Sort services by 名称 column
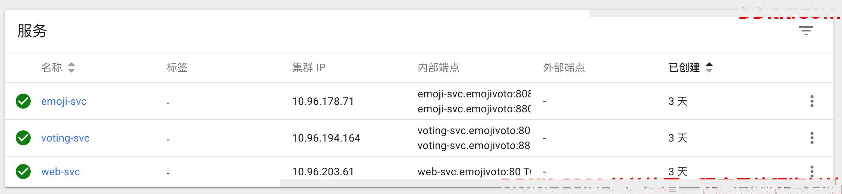 [52, 67]
